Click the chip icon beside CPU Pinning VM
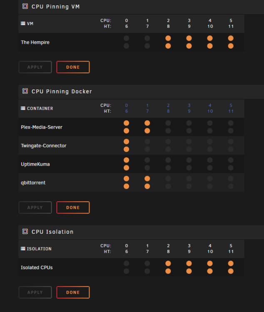Viewport: 264px width, 312px height. tap(25, 6)
